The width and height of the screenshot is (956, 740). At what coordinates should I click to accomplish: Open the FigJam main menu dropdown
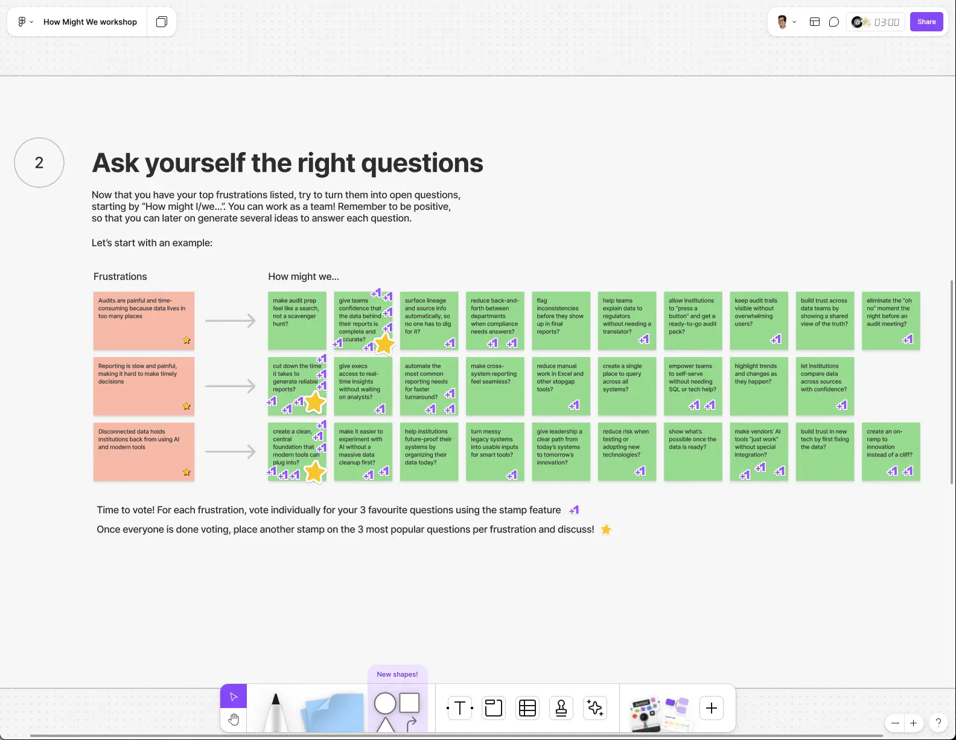click(x=25, y=22)
